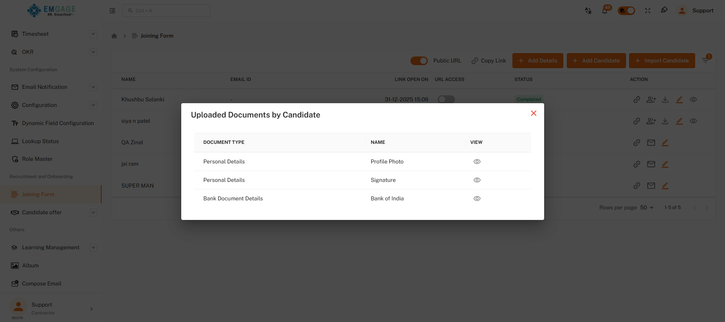Open Role Master menu item
Viewport: 725px width, 322px height.
click(51, 159)
